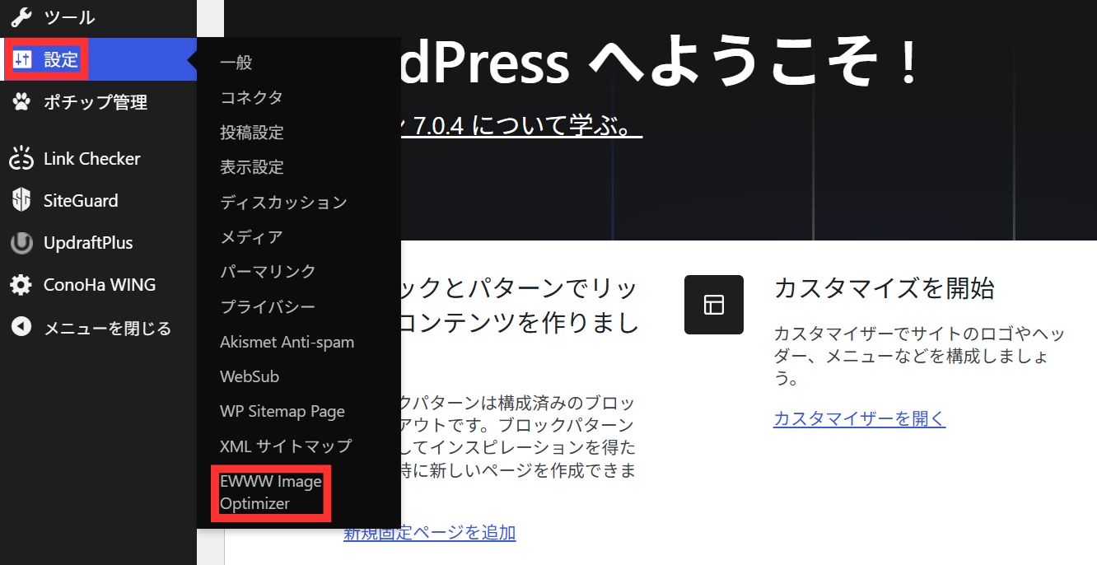The height and width of the screenshot is (565, 1097).
Task: Select 一般 in the settings submenu
Action: (236, 63)
